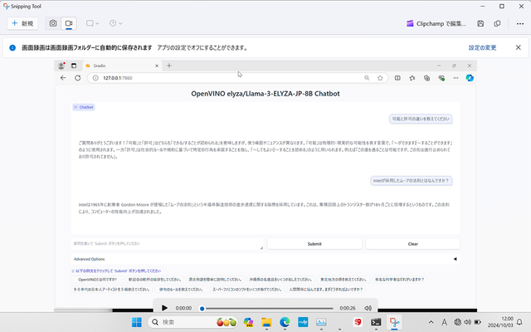
Task: Open the 設定の変更 settings link
Action: (482, 47)
